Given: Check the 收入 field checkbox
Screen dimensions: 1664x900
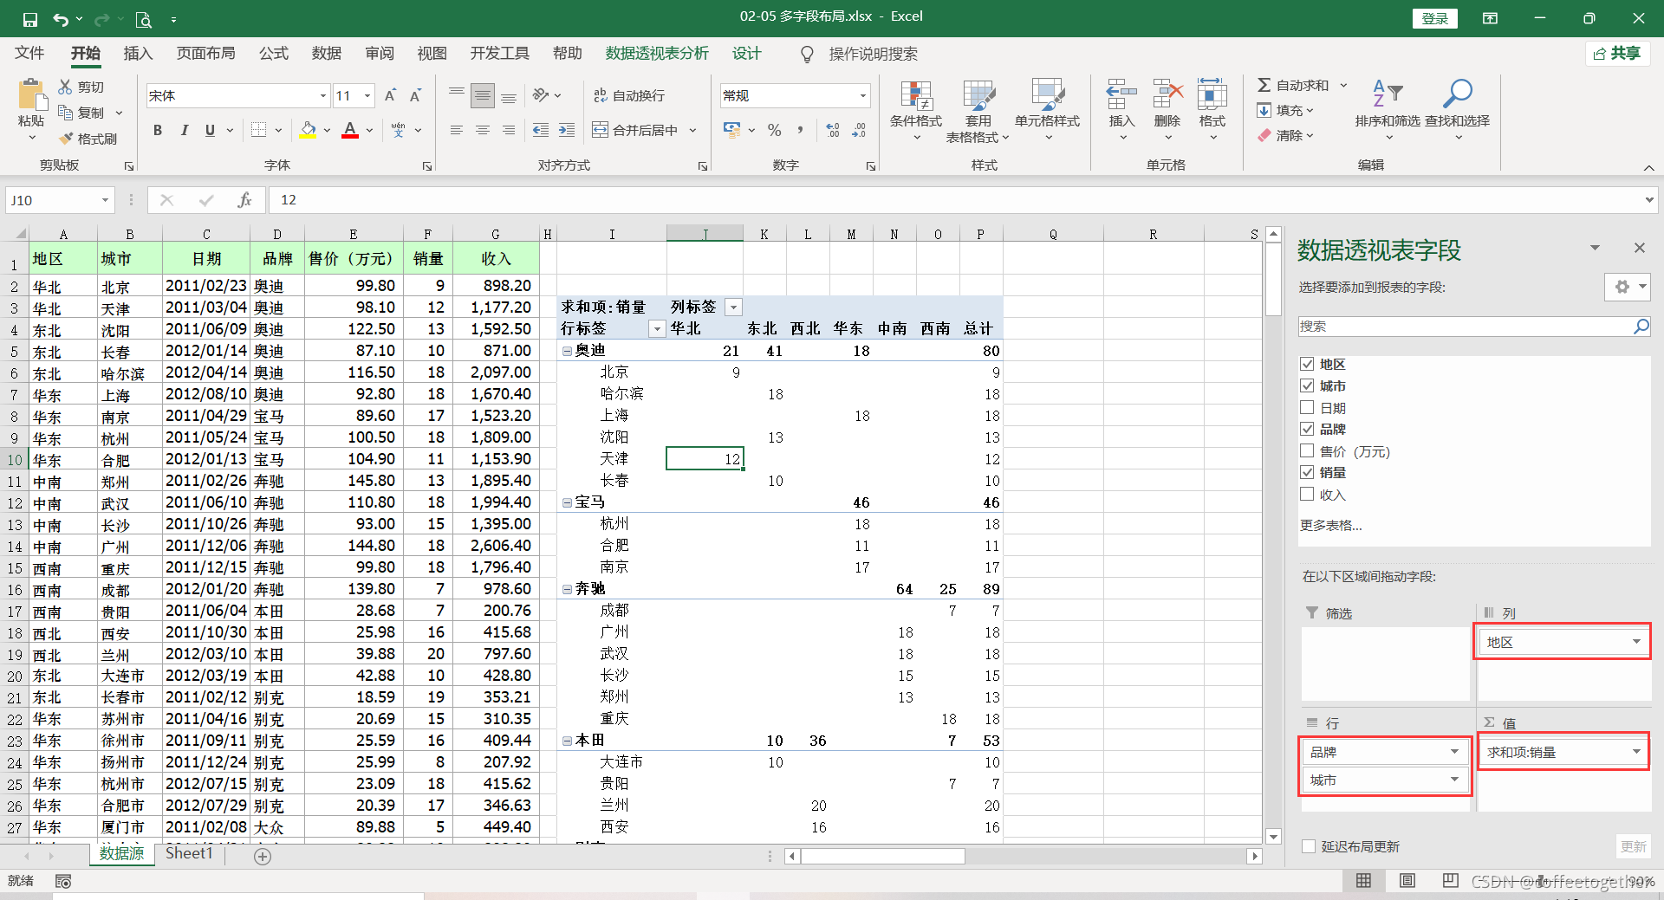Looking at the screenshot, I should (1307, 495).
